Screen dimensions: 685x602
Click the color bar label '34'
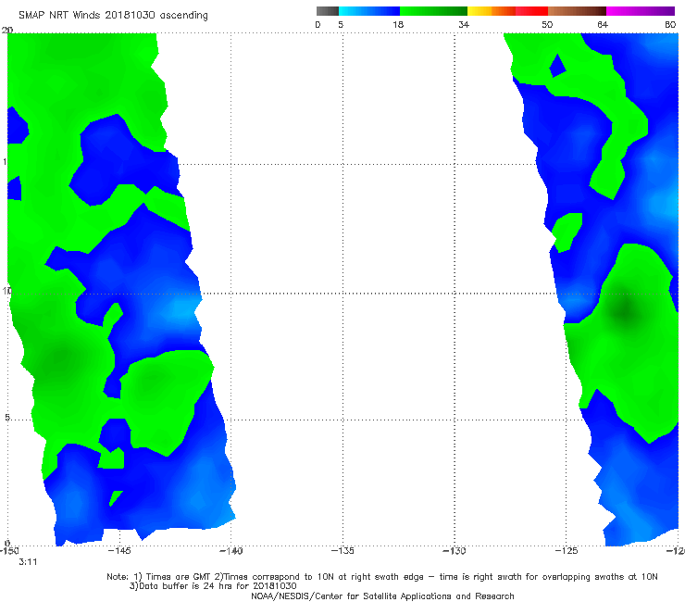[x=464, y=24]
